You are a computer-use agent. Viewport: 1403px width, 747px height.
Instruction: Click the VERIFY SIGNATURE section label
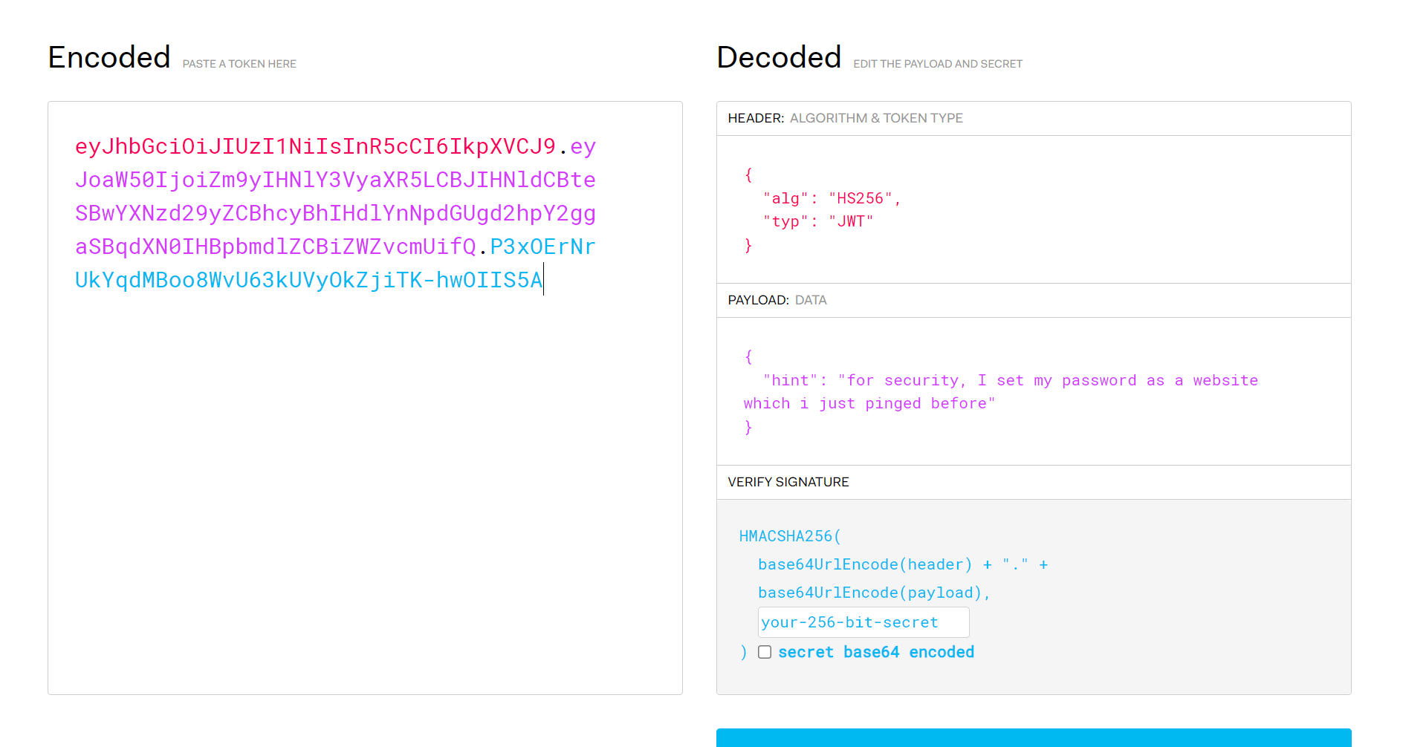tap(788, 482)
